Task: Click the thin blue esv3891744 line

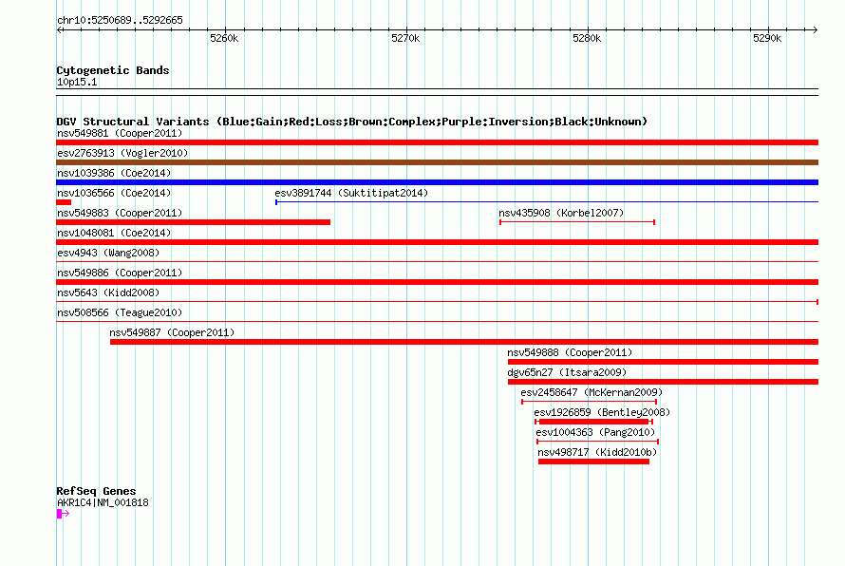Action: [x=547, y=202]
